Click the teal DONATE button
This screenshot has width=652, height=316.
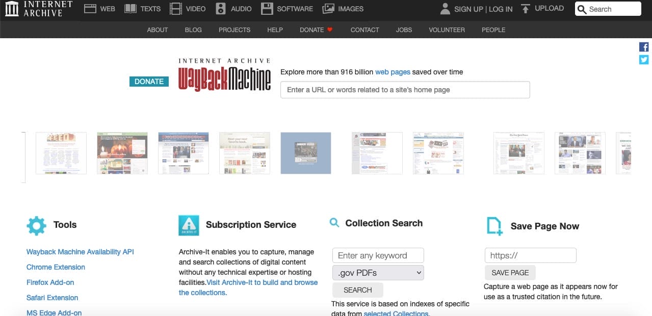point(149,81)
